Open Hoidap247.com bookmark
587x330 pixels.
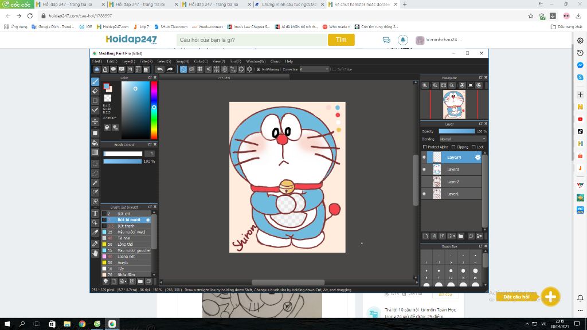pyautogui.click(x=112, y=27)
